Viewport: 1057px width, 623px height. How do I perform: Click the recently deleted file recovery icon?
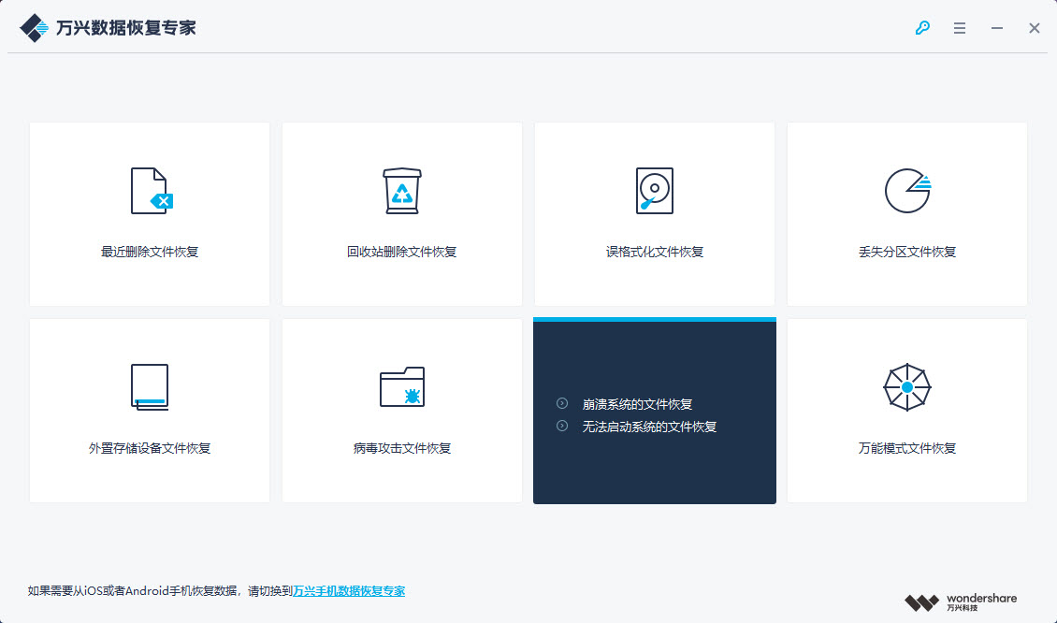[x=152, y=191]
